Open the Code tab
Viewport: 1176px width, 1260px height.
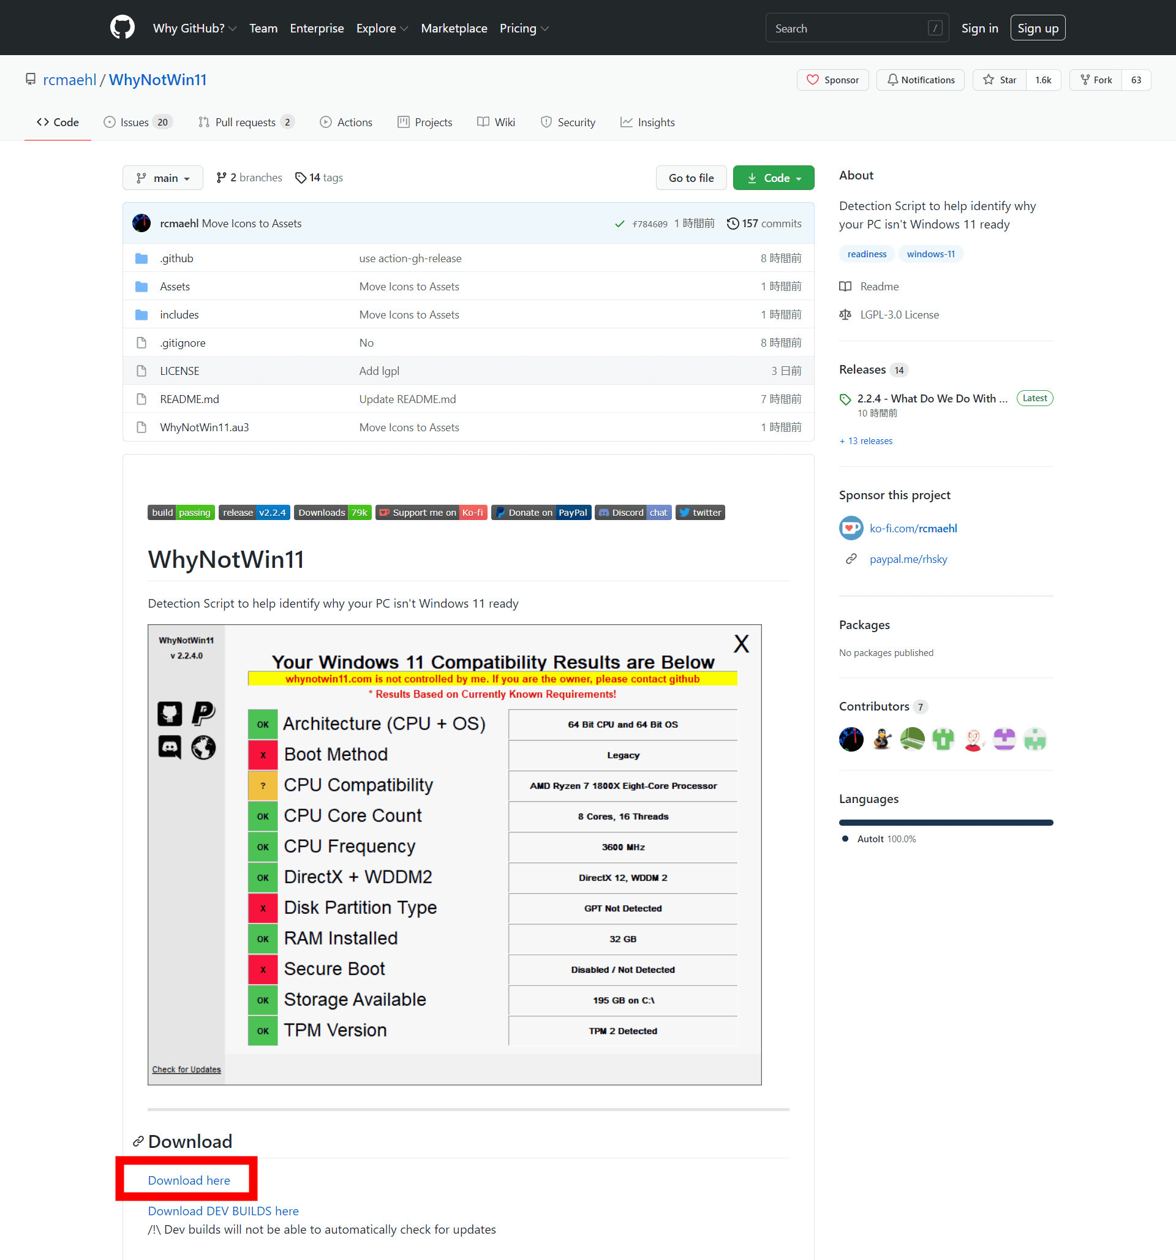58,123
